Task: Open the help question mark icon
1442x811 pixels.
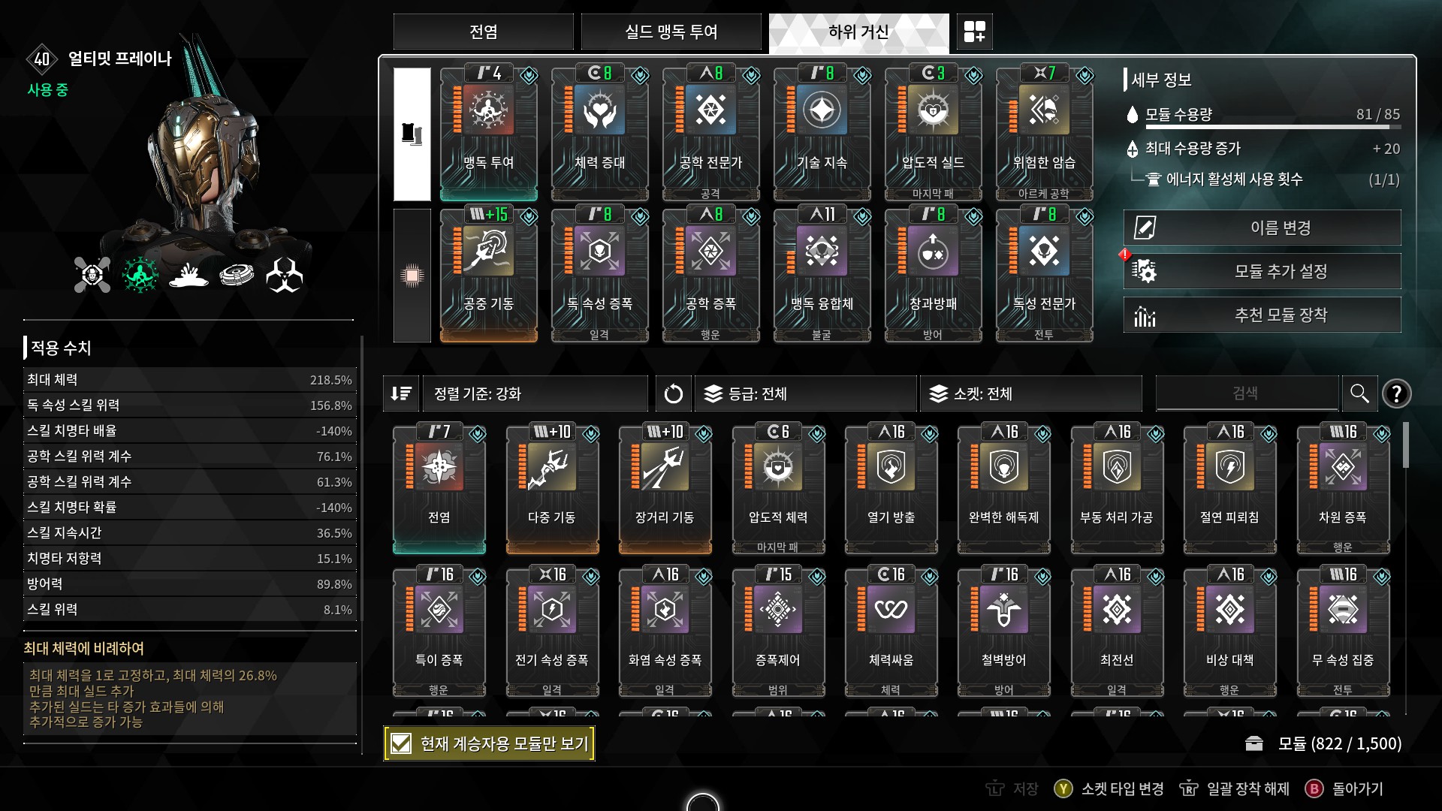Action: tap(1396, 393)
